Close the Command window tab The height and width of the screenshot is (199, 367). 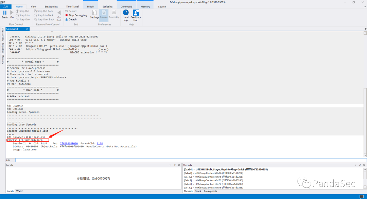tap(27, 29)
